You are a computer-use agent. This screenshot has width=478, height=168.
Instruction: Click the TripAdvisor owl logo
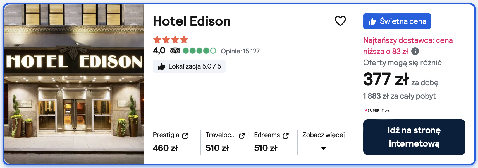175,51
